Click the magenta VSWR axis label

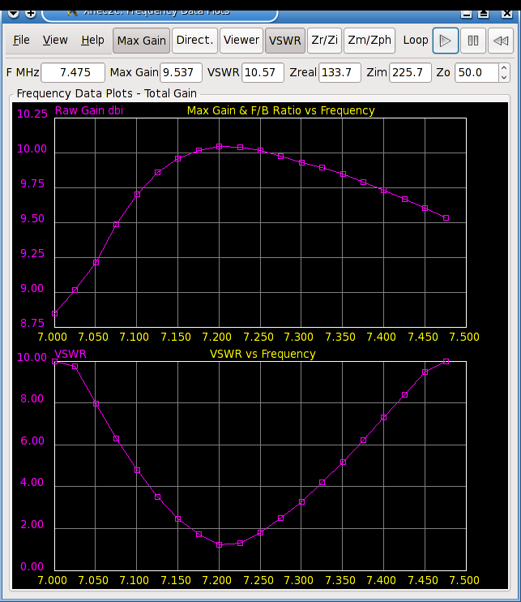[x=70, y=354]
